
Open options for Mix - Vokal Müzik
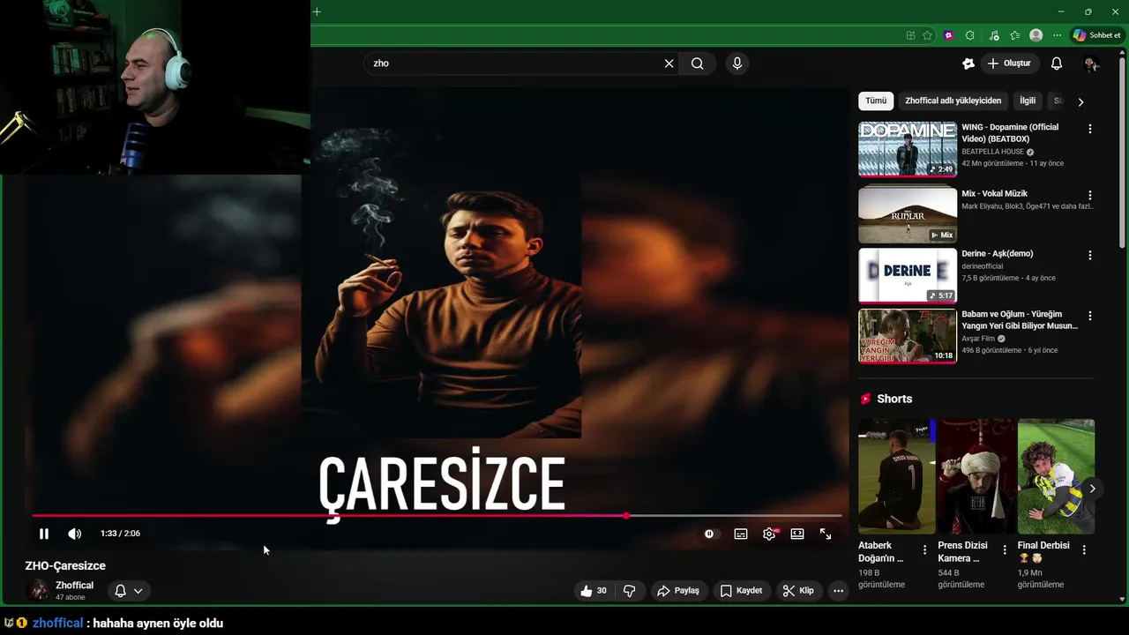point(1090,195)
